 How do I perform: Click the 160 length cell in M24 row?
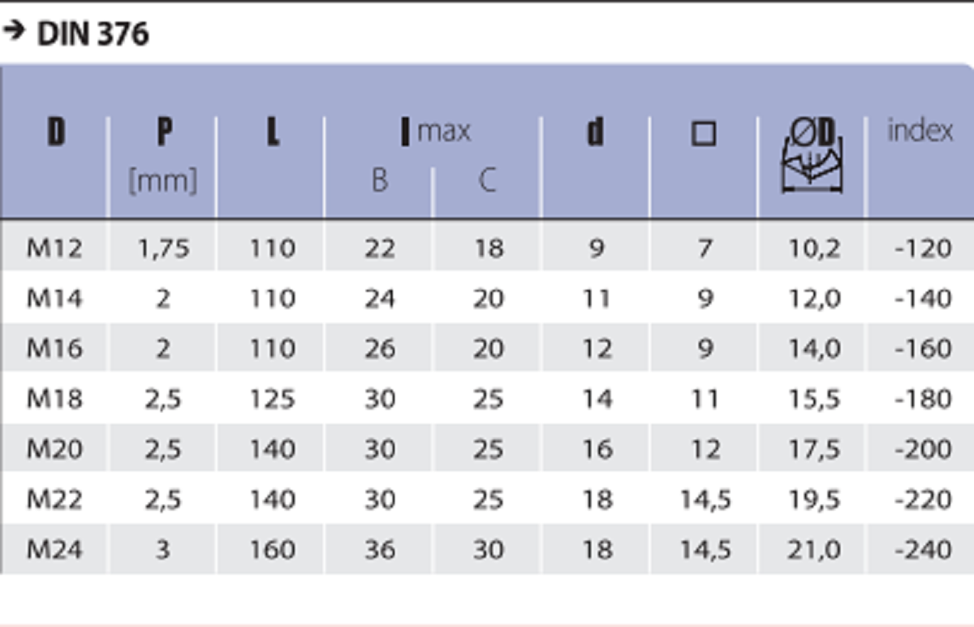click(x=272, y=550)
